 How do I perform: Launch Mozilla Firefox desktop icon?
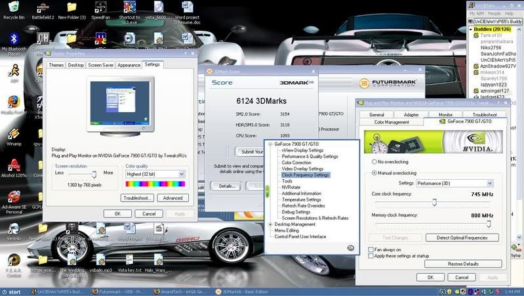14,105
